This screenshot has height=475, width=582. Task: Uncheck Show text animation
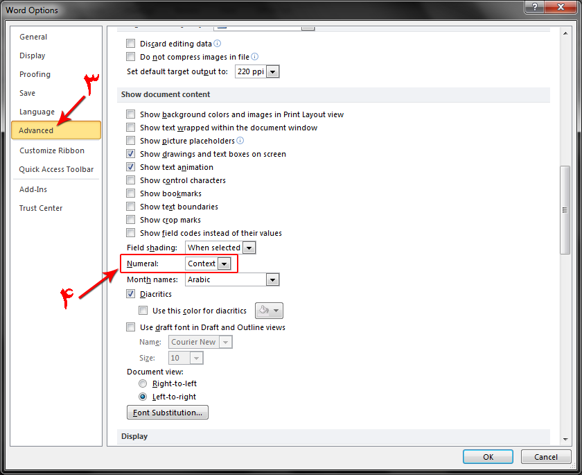click(x=131, y=167)
